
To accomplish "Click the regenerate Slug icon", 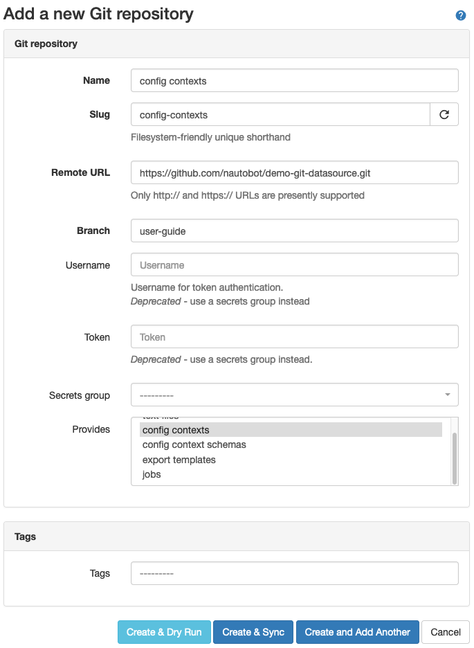I will (x=444, y=114).
